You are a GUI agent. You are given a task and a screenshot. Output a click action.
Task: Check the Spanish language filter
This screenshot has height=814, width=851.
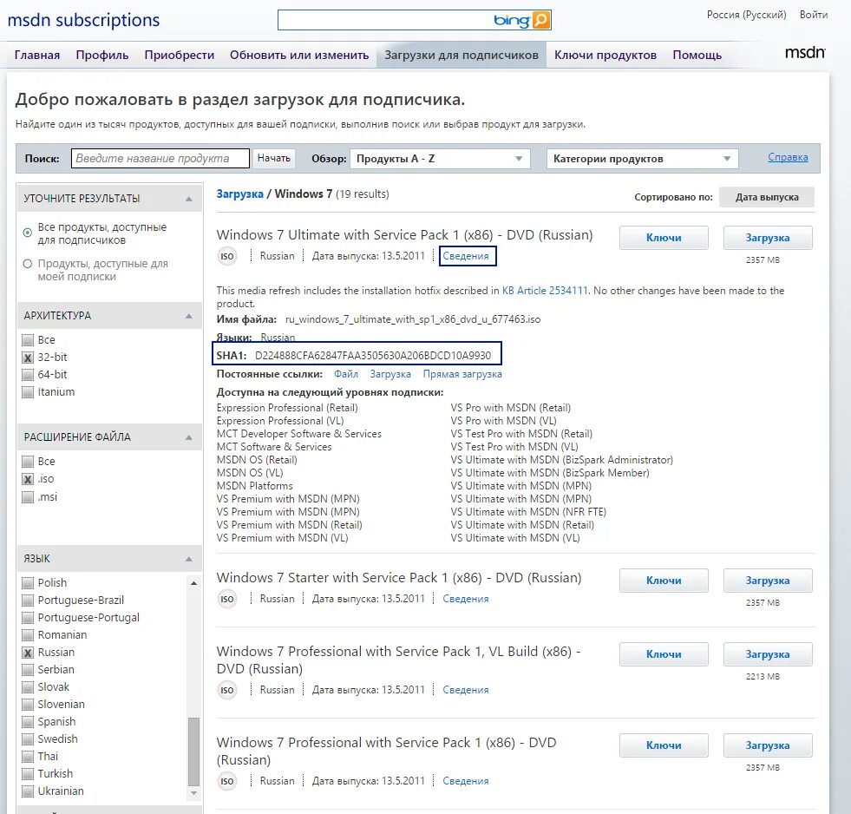click(28, 722)
